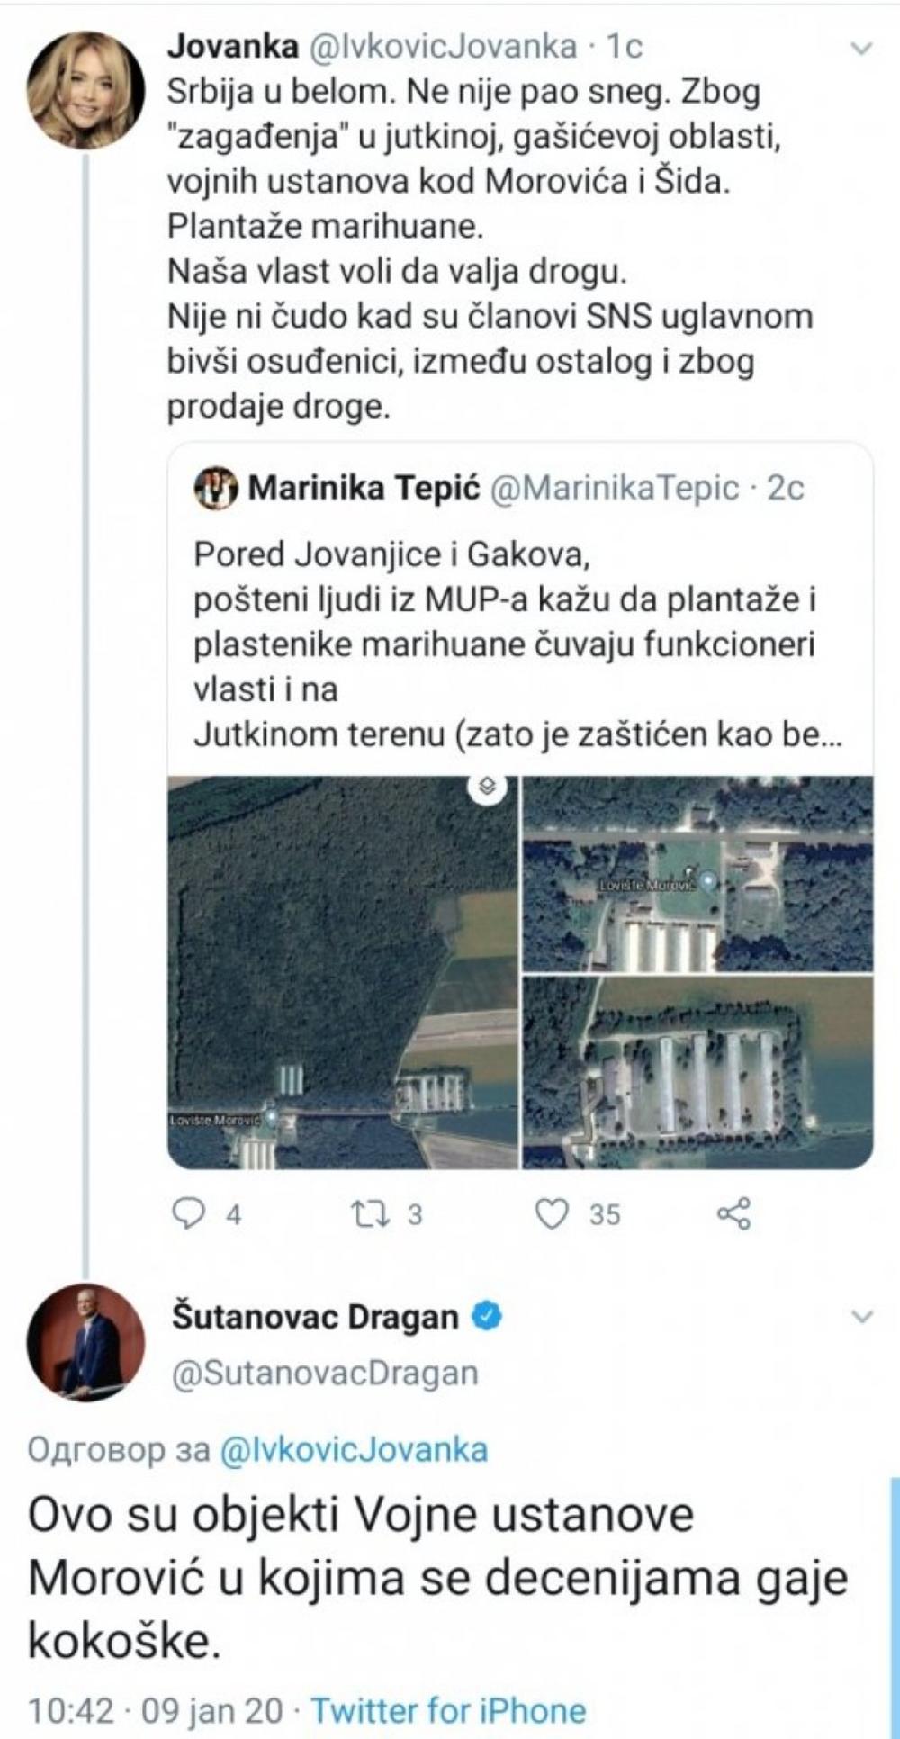The width and height of the screenshot is (900, 1739).
Task: Click the reply icon under Jovanka's tweet
Action: tap(190, 1214)
